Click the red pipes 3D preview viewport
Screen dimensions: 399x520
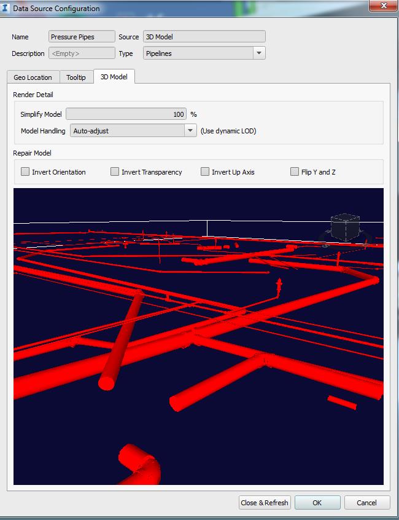click(198, 336)
